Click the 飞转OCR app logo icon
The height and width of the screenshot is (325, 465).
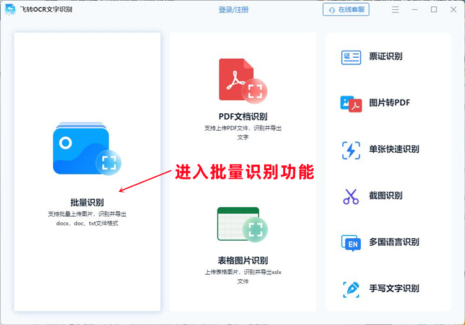pos(11,9)
